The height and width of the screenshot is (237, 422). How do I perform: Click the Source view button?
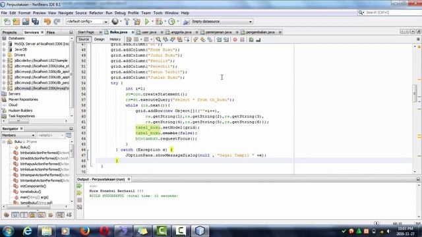84,39
